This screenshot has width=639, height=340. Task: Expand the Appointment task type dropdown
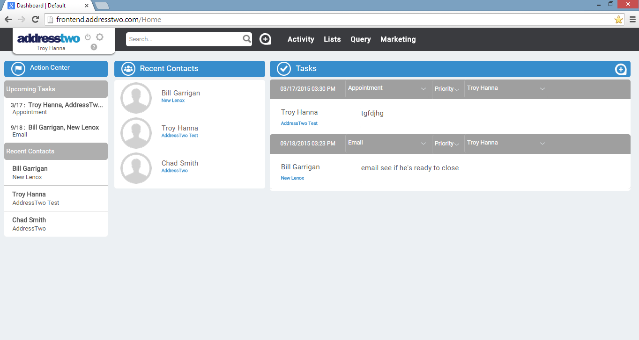[x=388, y=88]
